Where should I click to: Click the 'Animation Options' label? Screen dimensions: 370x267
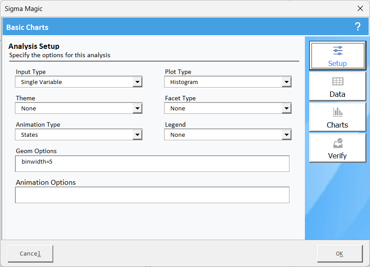pyautogui.click(x=46, y=183)
